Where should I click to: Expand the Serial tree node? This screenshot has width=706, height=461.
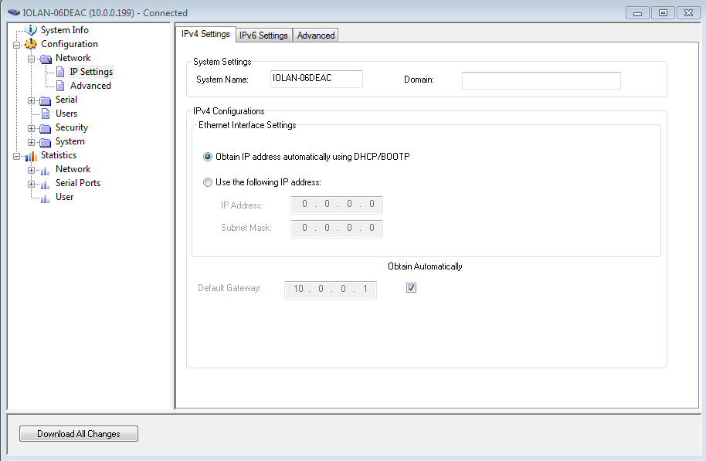[x=31, y=101]
